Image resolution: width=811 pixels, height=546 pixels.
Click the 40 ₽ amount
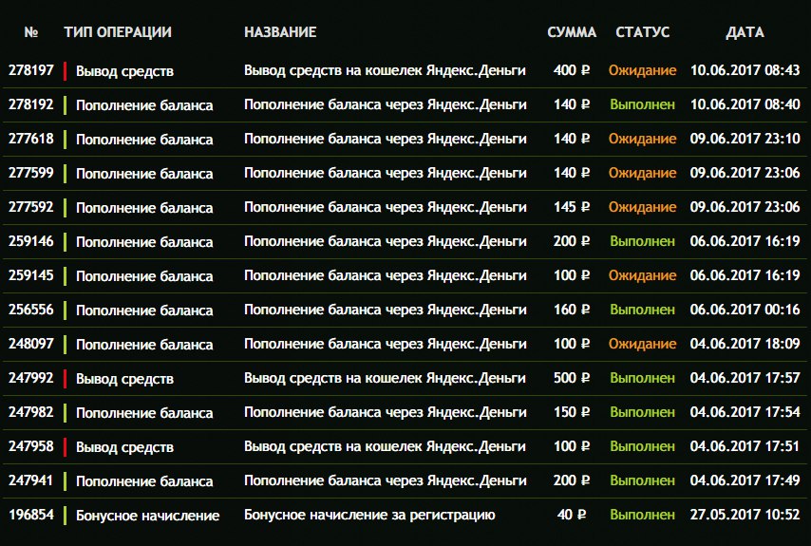click(x=572, y=515)
